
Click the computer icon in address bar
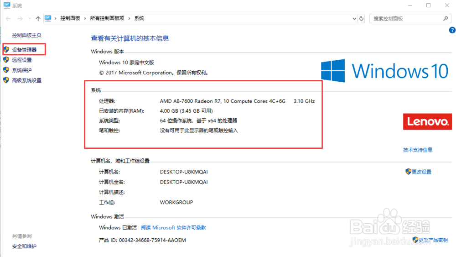point(48,18)
